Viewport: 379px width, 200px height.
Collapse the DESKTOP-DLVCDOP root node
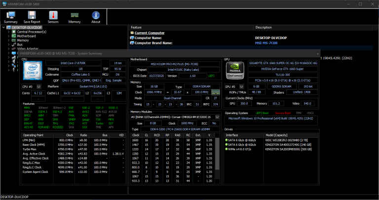click(x=3, y=28)
